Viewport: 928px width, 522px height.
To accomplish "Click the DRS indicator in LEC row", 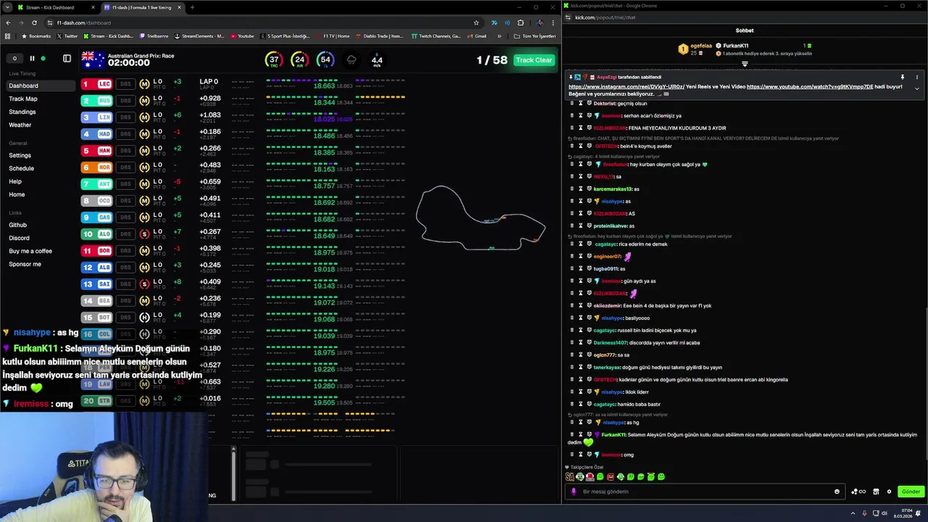I will click(125, 84).
